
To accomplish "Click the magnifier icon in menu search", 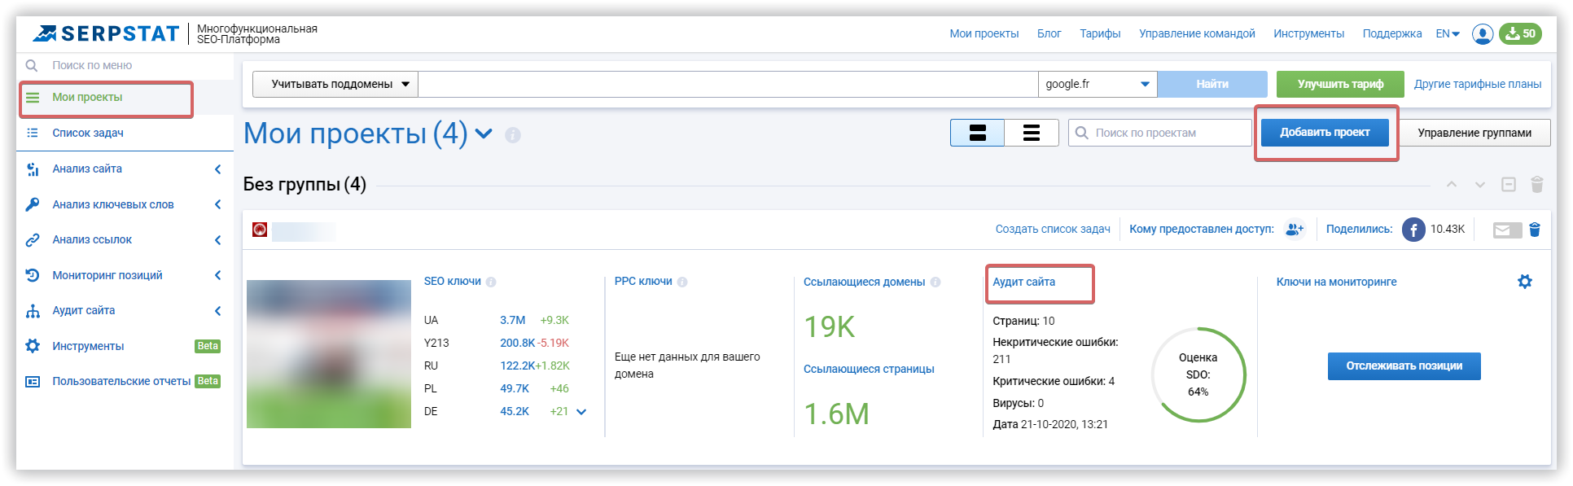I will 32,65.
